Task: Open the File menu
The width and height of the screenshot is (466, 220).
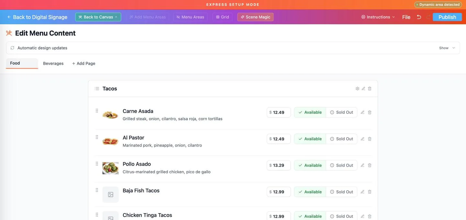Action: pos(406,17)
